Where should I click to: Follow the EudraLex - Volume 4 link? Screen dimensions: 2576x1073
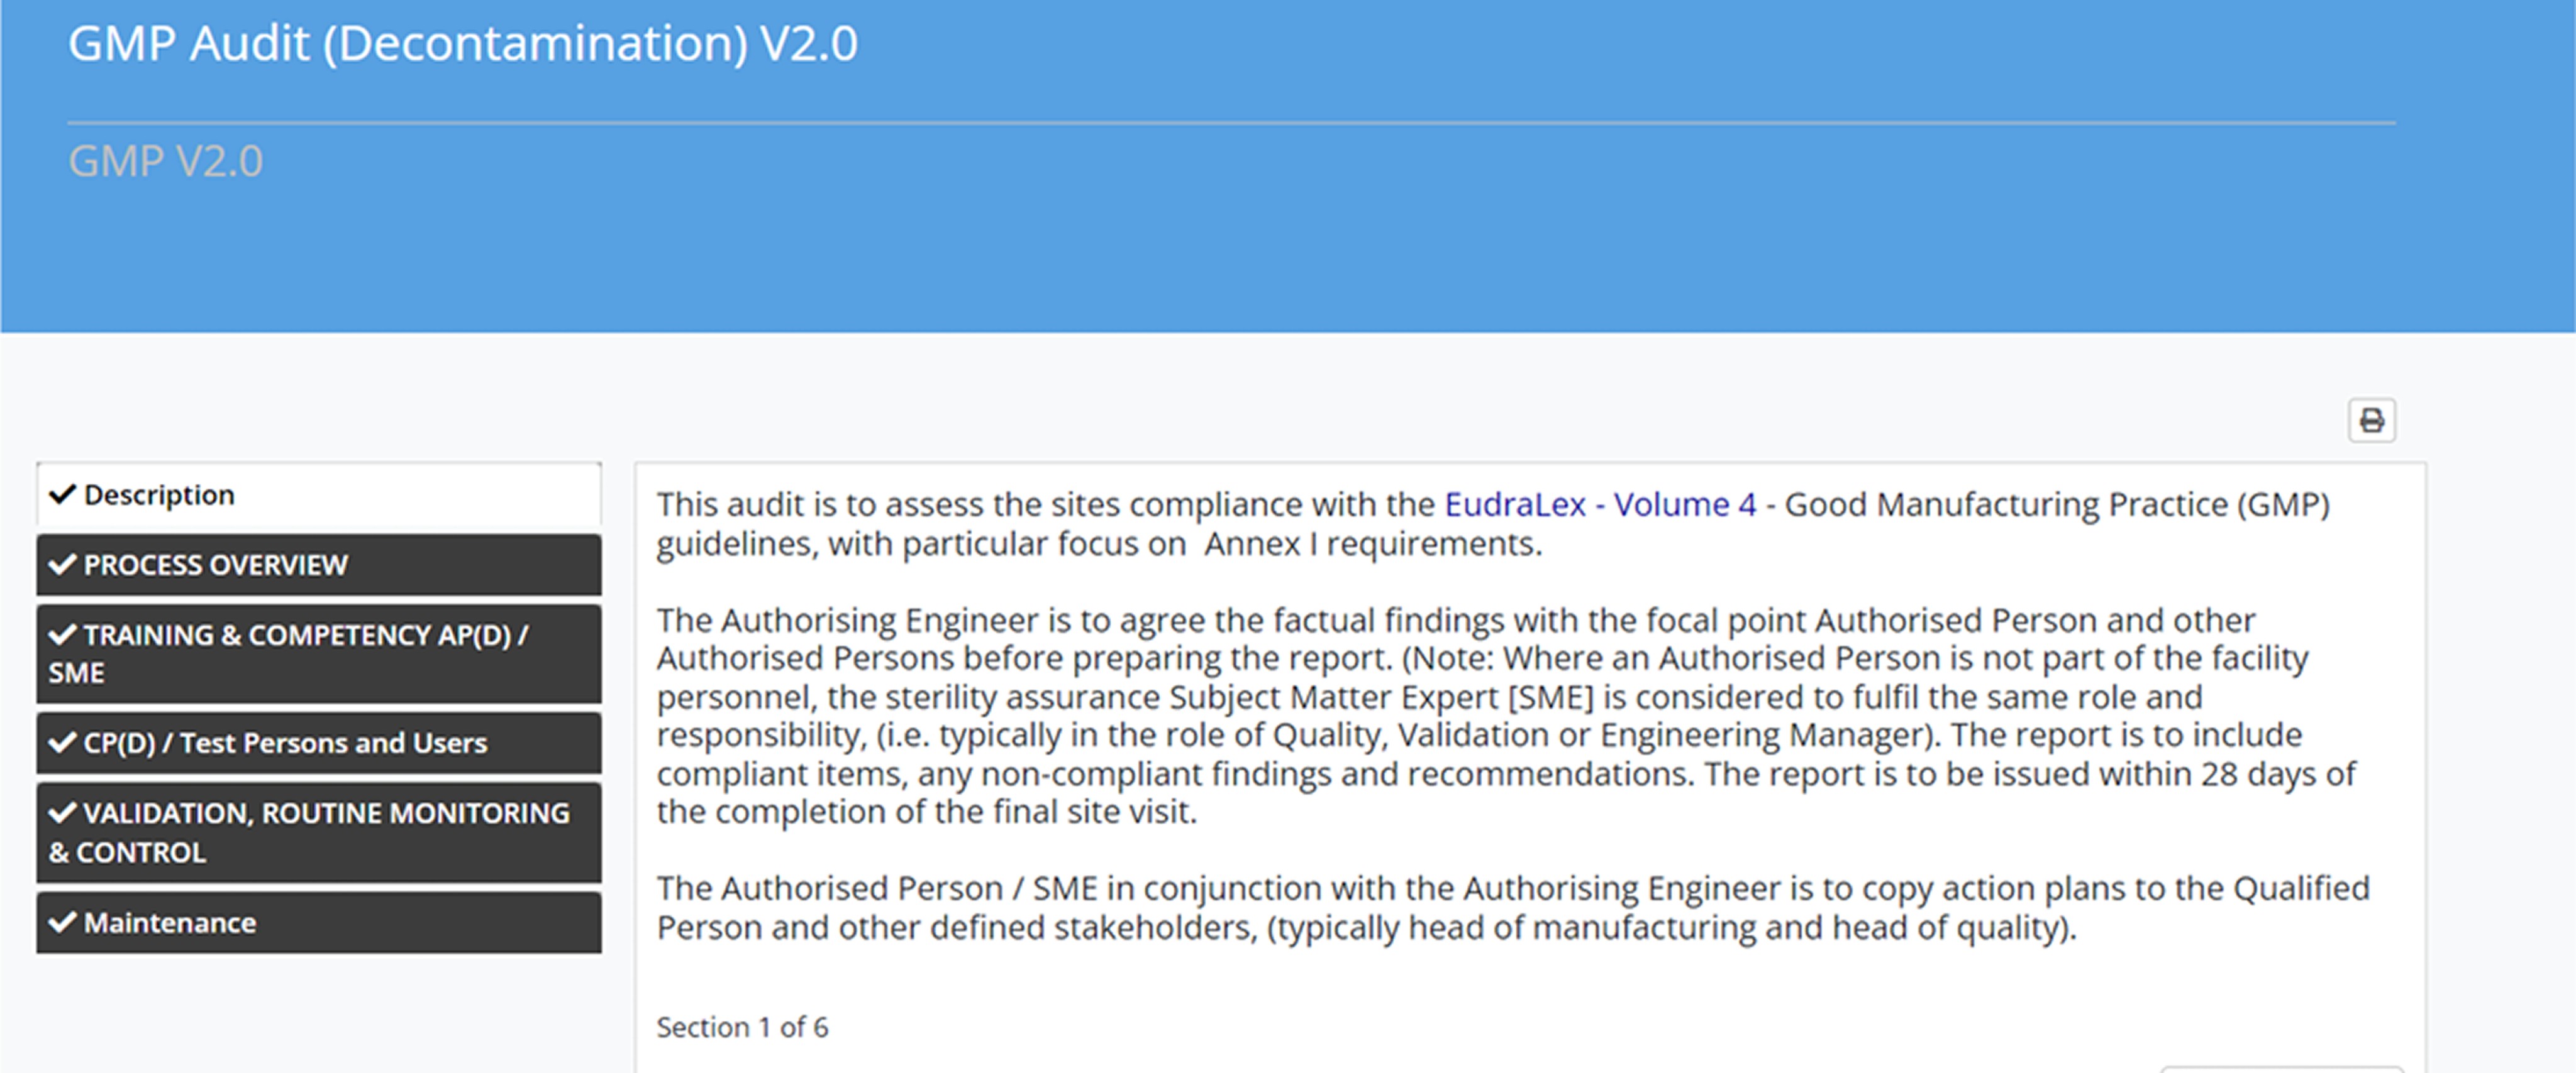pos(1600,504)
